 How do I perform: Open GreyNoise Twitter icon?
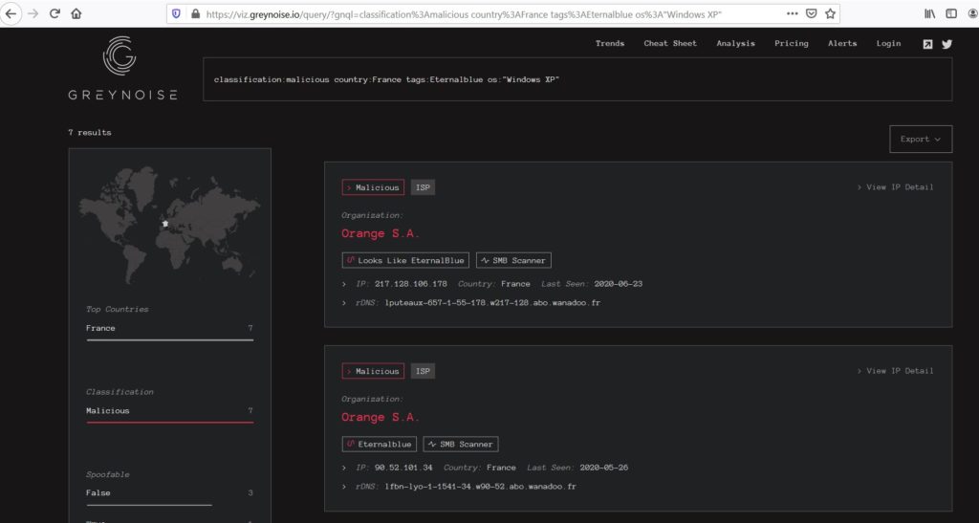coord(946,44)
